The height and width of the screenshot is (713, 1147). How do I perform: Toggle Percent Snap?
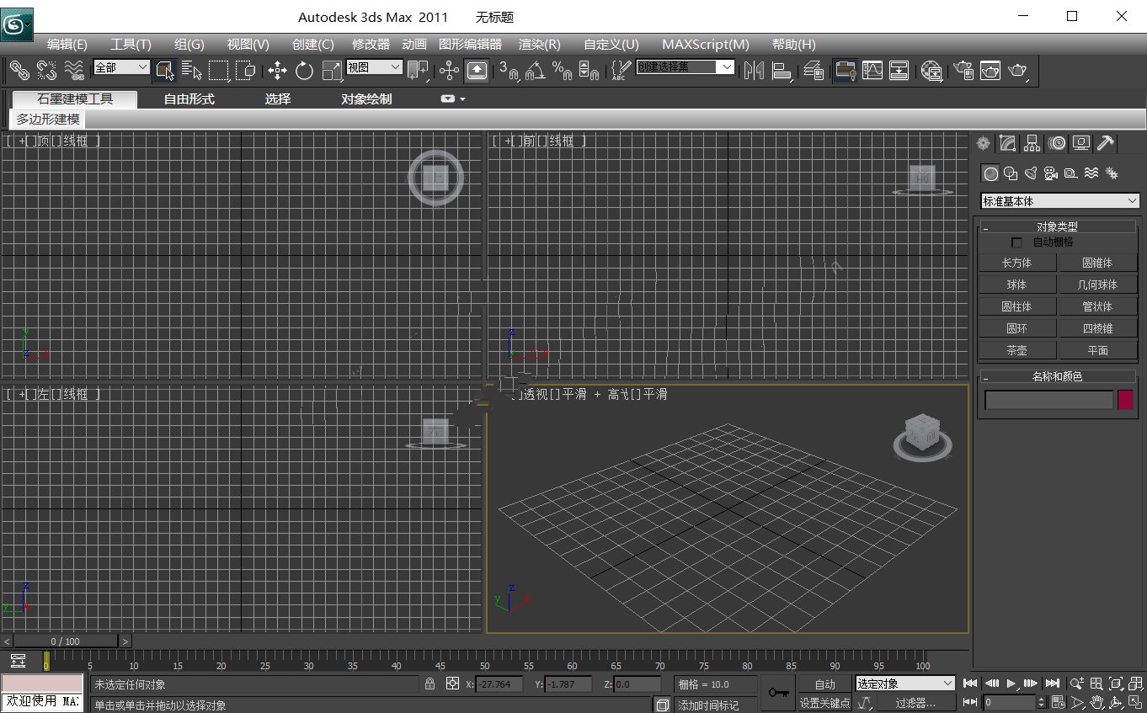[x=562, y=71]
